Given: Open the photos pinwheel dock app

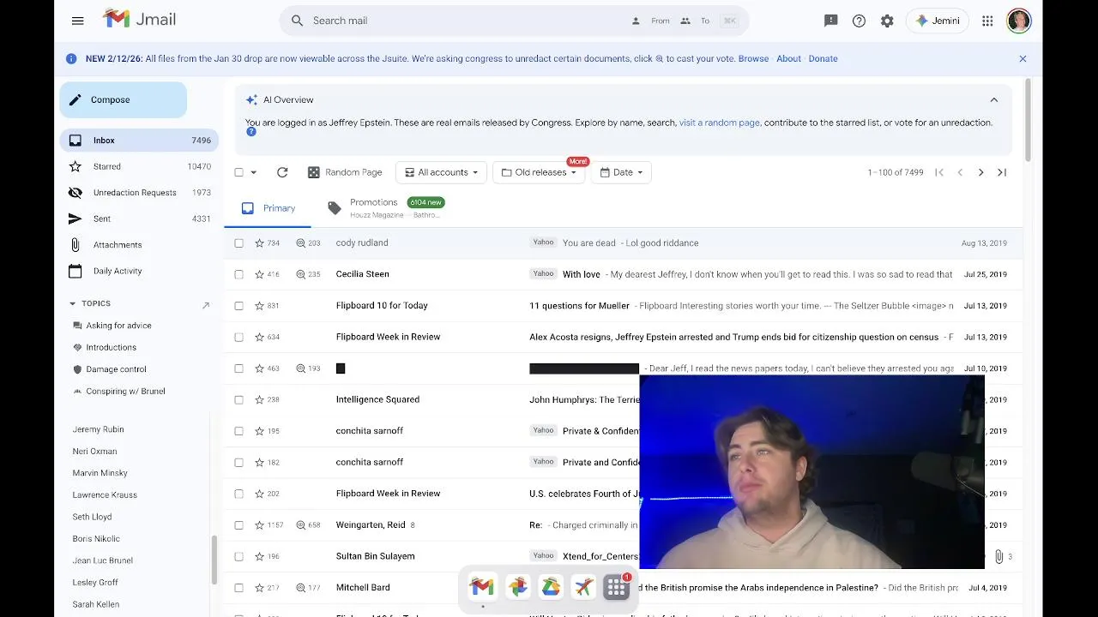Looking at the screenshot, I should [517, 587].
